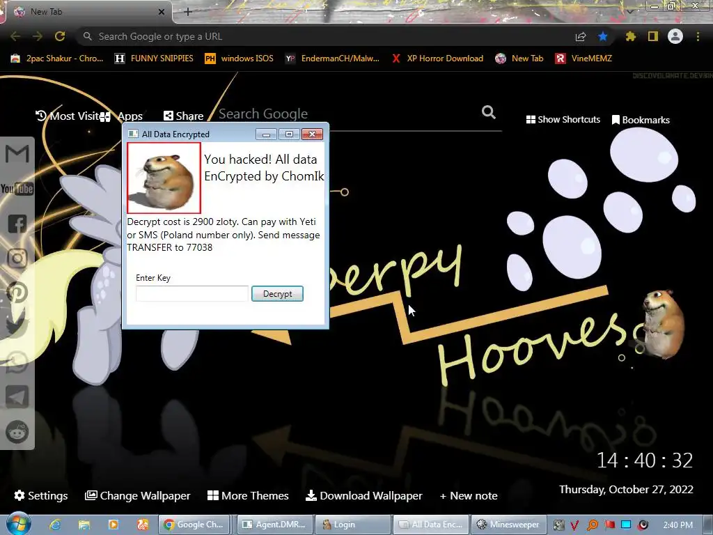
Task: Click the magnifier search icon on page
Action: click(x=489, y=112)
